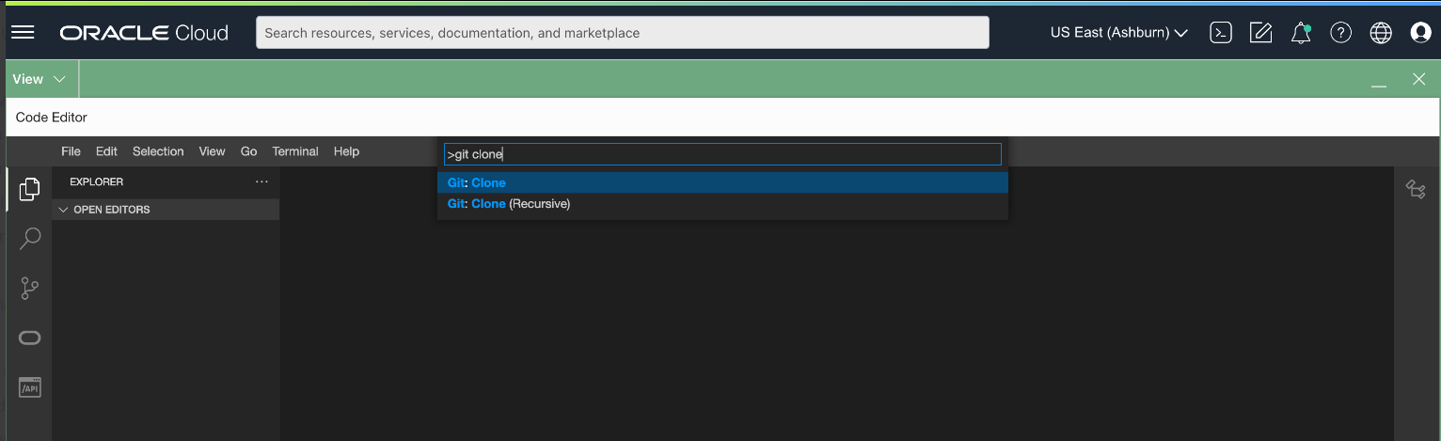This screenshot has height=441, width=1441.
Task: Open the Source Control branch icon
Action: (x=29, y=289)
